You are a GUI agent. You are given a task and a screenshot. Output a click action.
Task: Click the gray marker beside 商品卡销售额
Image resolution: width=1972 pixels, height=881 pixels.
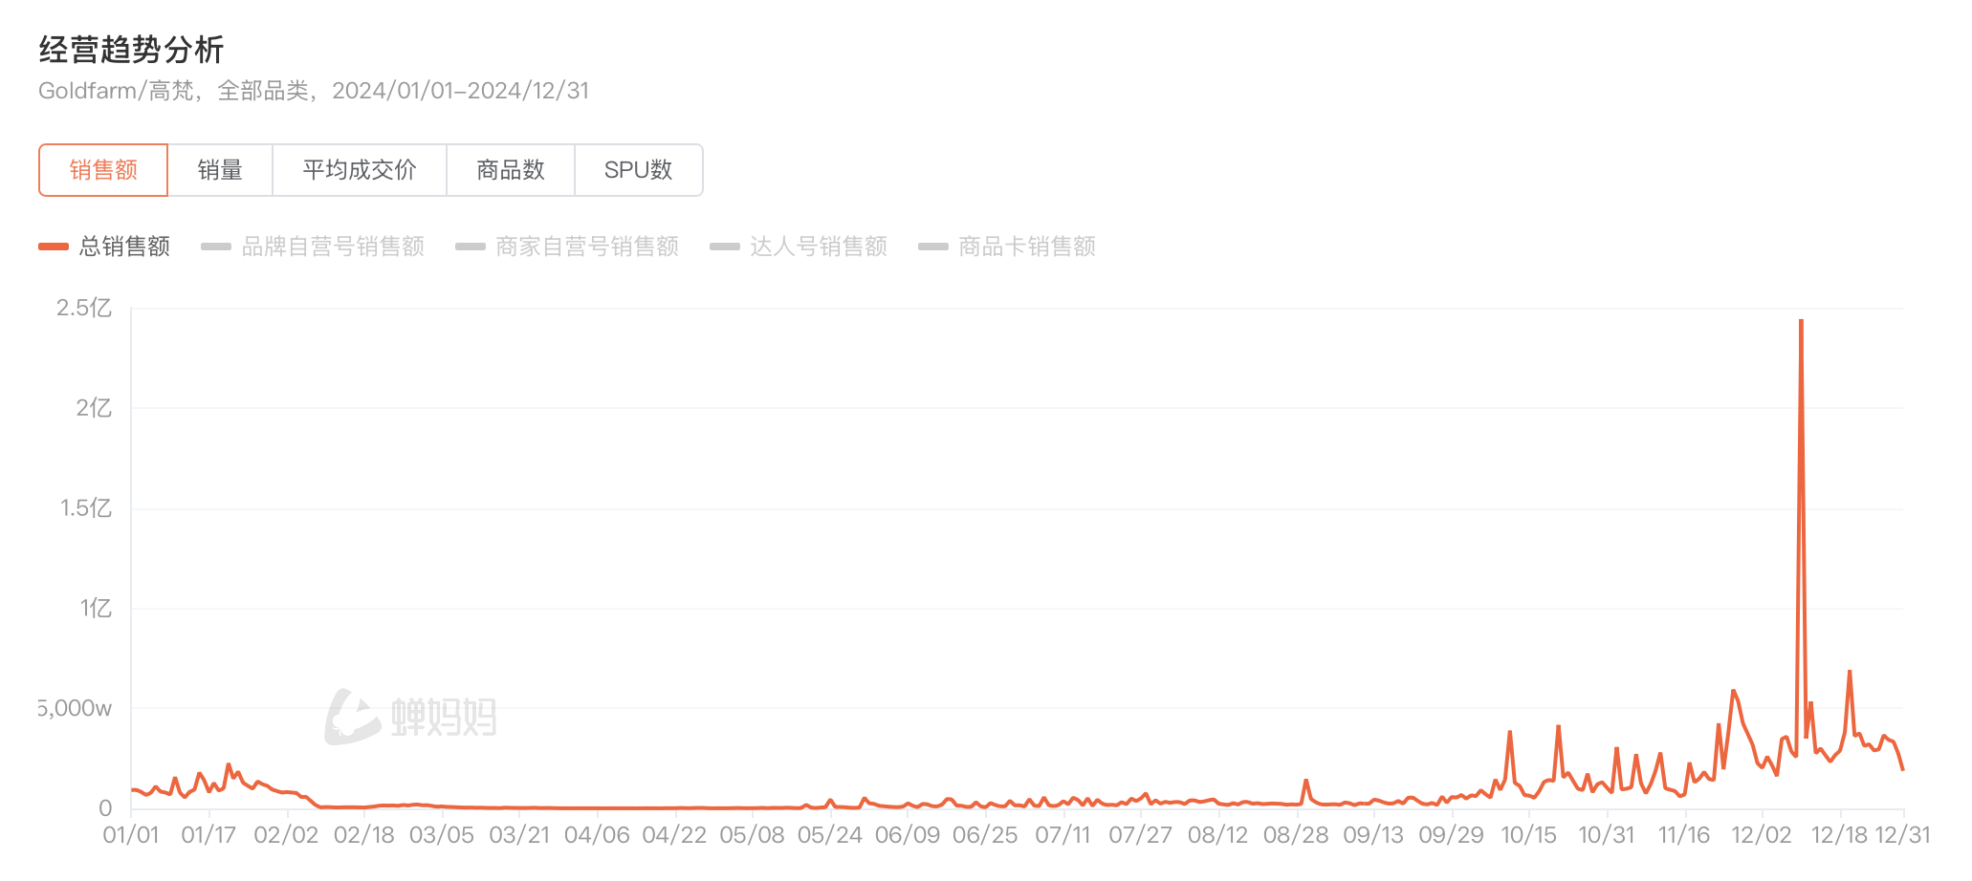coord(933,247)
